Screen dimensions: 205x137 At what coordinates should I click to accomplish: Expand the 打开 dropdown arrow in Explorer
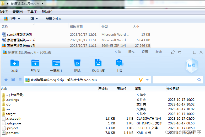click(x=19, y=19)
